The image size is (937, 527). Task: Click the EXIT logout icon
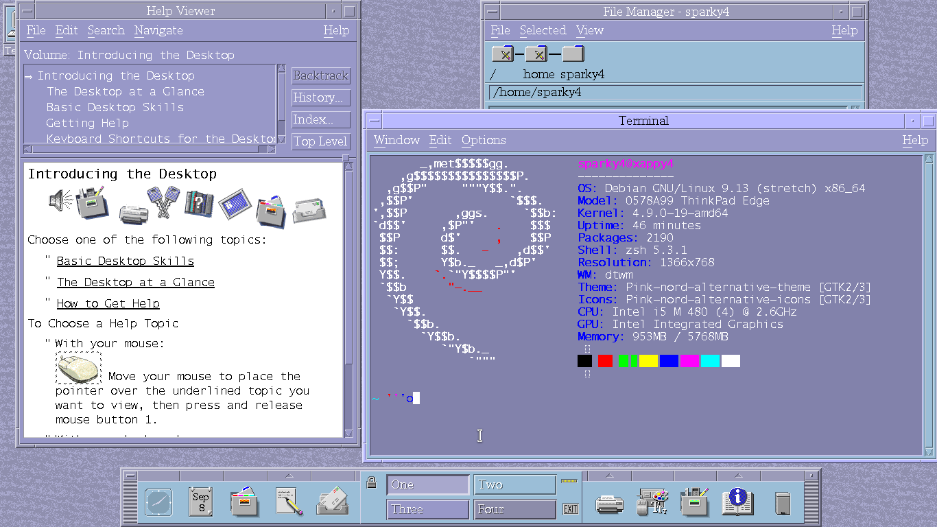570,508
